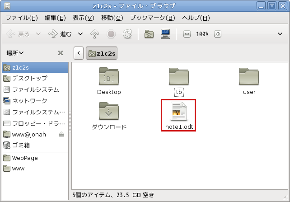The image size is (290, 202).
Task: Open the home folder toolbar icon
Action: tap(149, 34)
